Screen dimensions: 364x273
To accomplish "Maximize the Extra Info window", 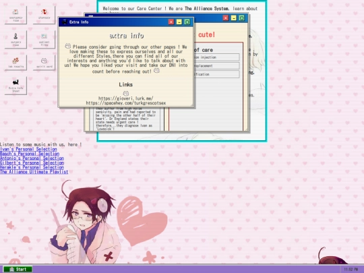I will [187, 22].
